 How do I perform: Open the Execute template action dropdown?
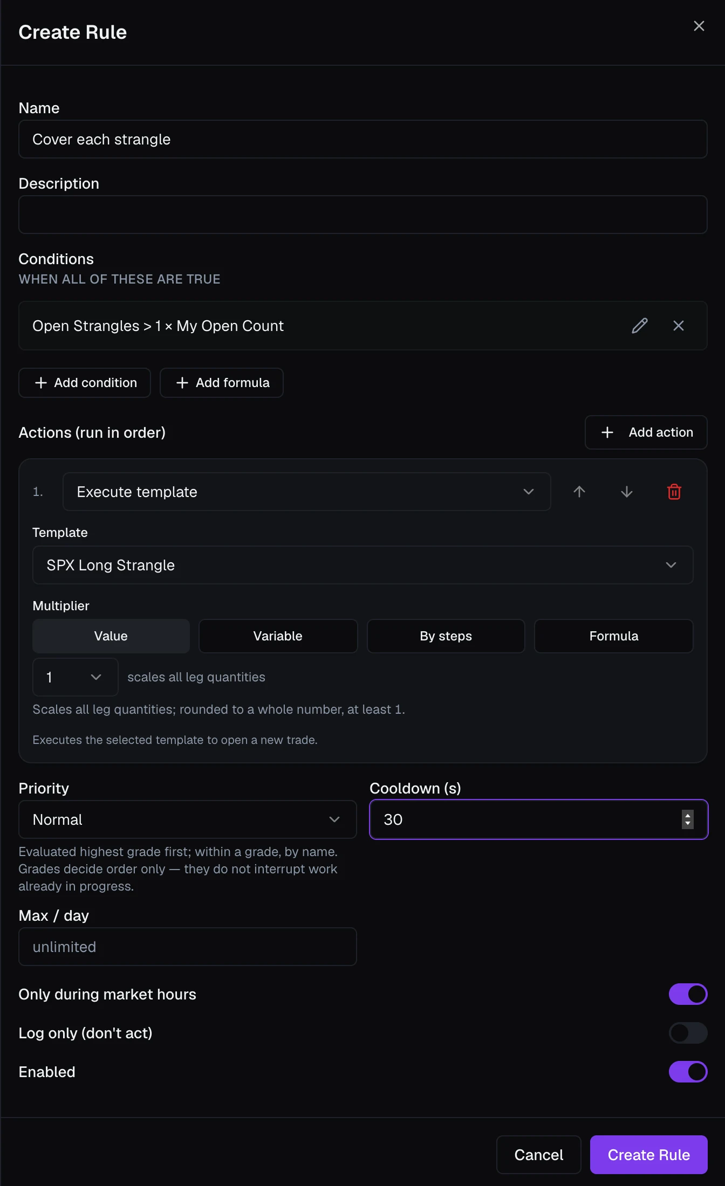pos(306,492)
